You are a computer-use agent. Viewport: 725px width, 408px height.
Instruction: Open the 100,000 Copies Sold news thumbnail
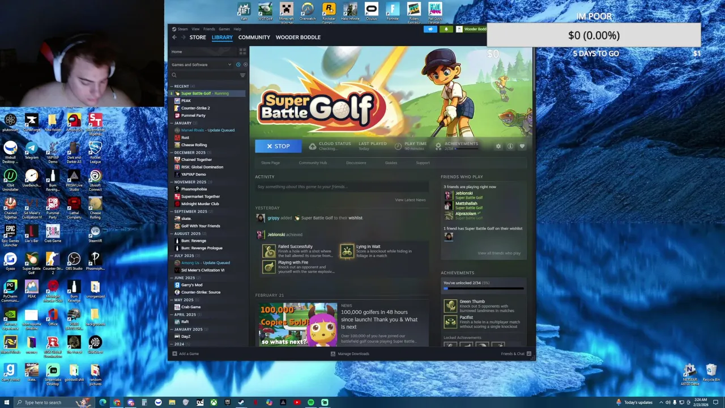(x=297, y=324)
